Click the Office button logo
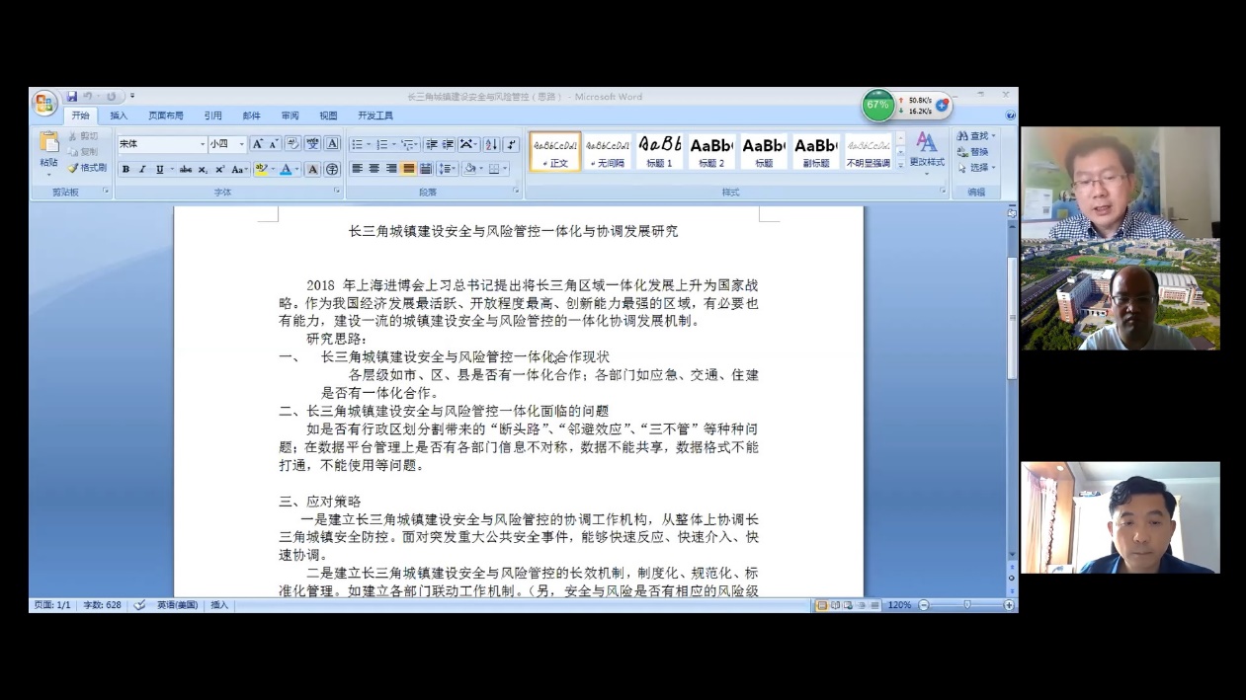 coord(44,104)
